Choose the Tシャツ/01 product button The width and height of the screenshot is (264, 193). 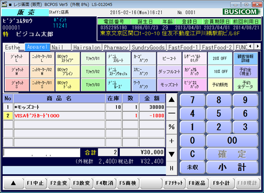click(x=93, y=59)
